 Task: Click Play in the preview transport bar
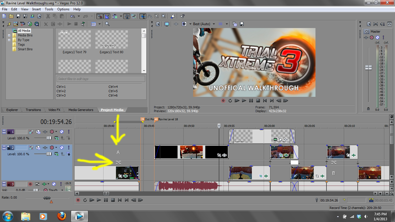pyautogui.click(x=244, y=101)
